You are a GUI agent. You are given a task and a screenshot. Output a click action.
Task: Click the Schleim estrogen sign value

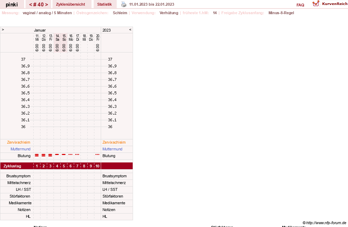tap(120, 13)
